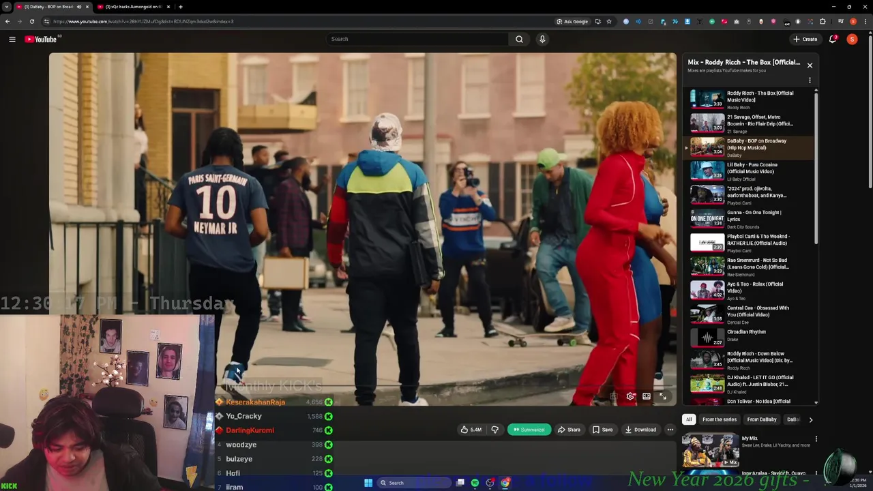This screenshot has width=873, height=491.
Task: Open options for the My Mix recommendation
Action: [816, 439]
